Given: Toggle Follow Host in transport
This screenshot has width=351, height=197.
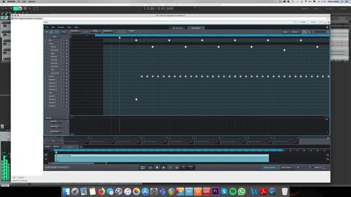Looking at the screenshot, I should tap(143, 167).
